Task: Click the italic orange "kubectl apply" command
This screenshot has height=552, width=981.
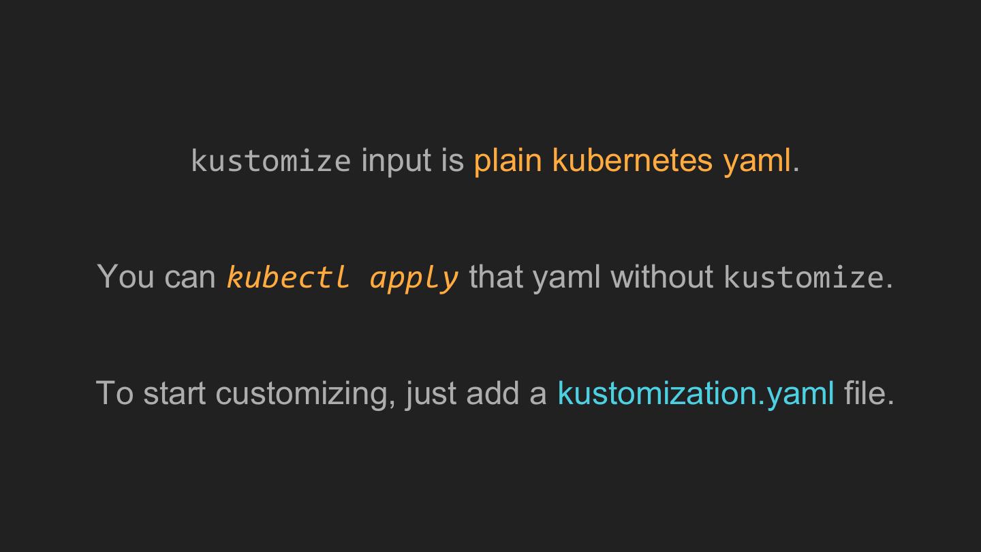Action: [x=342, y=277]
